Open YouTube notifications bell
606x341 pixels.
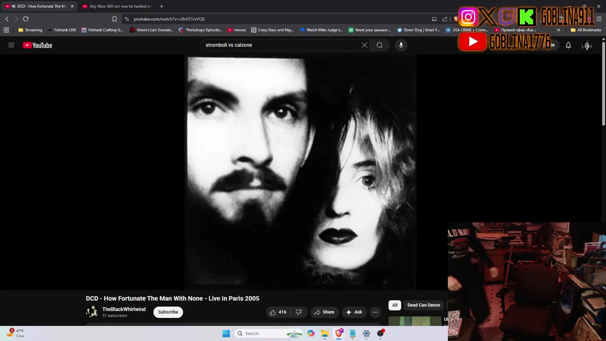click(x=568, y=45)
